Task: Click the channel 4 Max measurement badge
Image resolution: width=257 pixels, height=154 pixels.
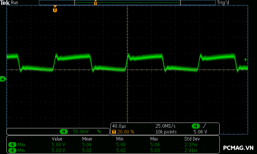Action: [x=13, y=145]
